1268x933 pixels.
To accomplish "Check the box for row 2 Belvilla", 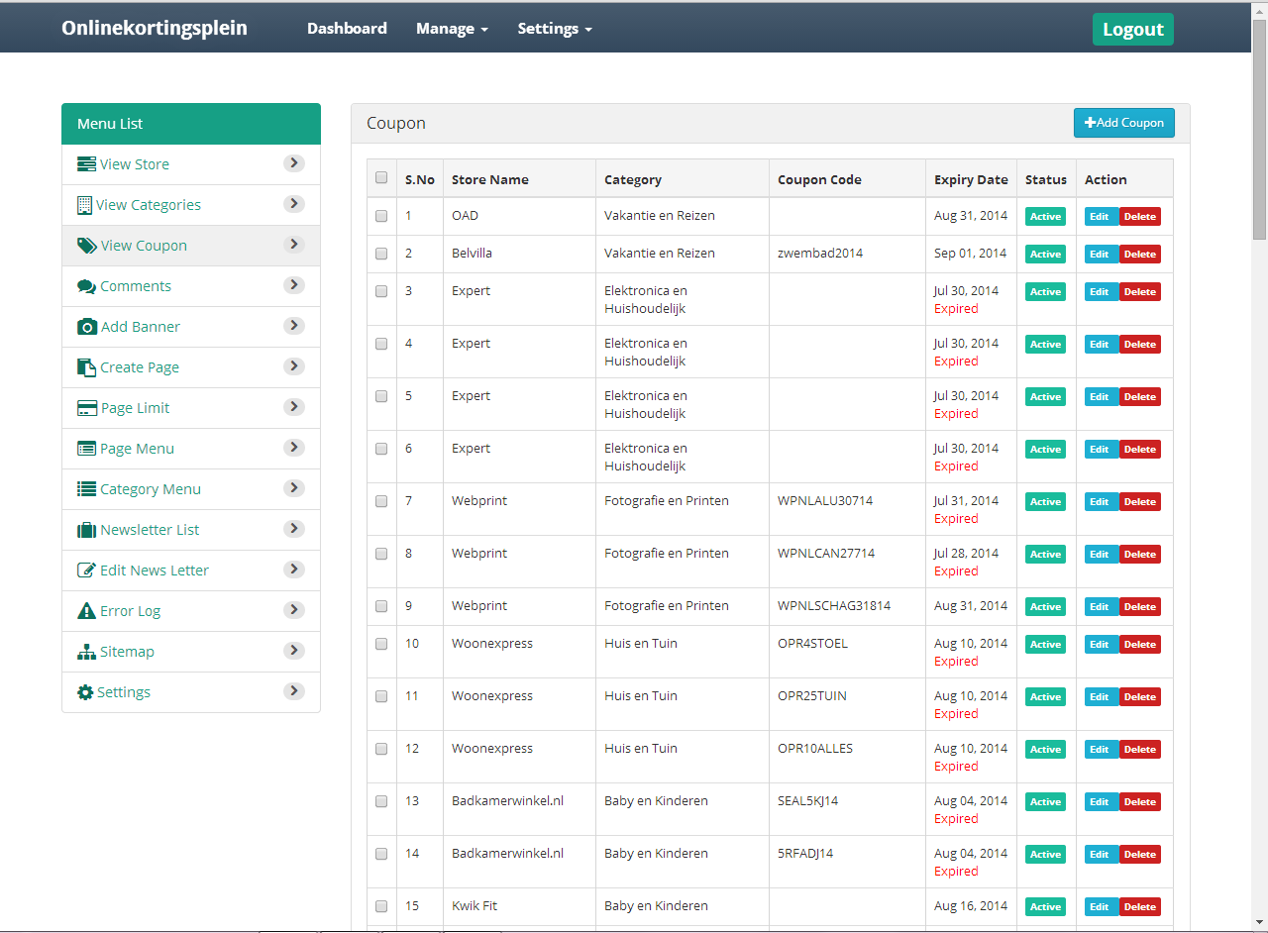I will point(381,254).
